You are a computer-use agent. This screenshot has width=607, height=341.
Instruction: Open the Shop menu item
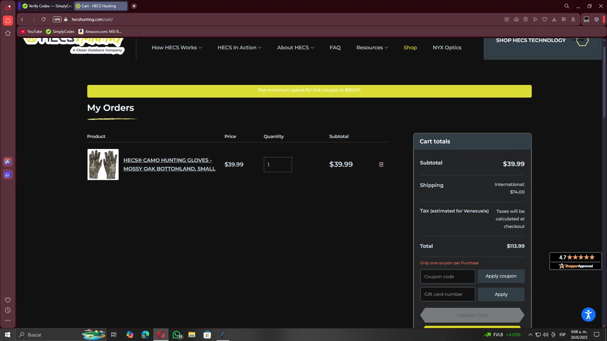click(x=410, y=48)
